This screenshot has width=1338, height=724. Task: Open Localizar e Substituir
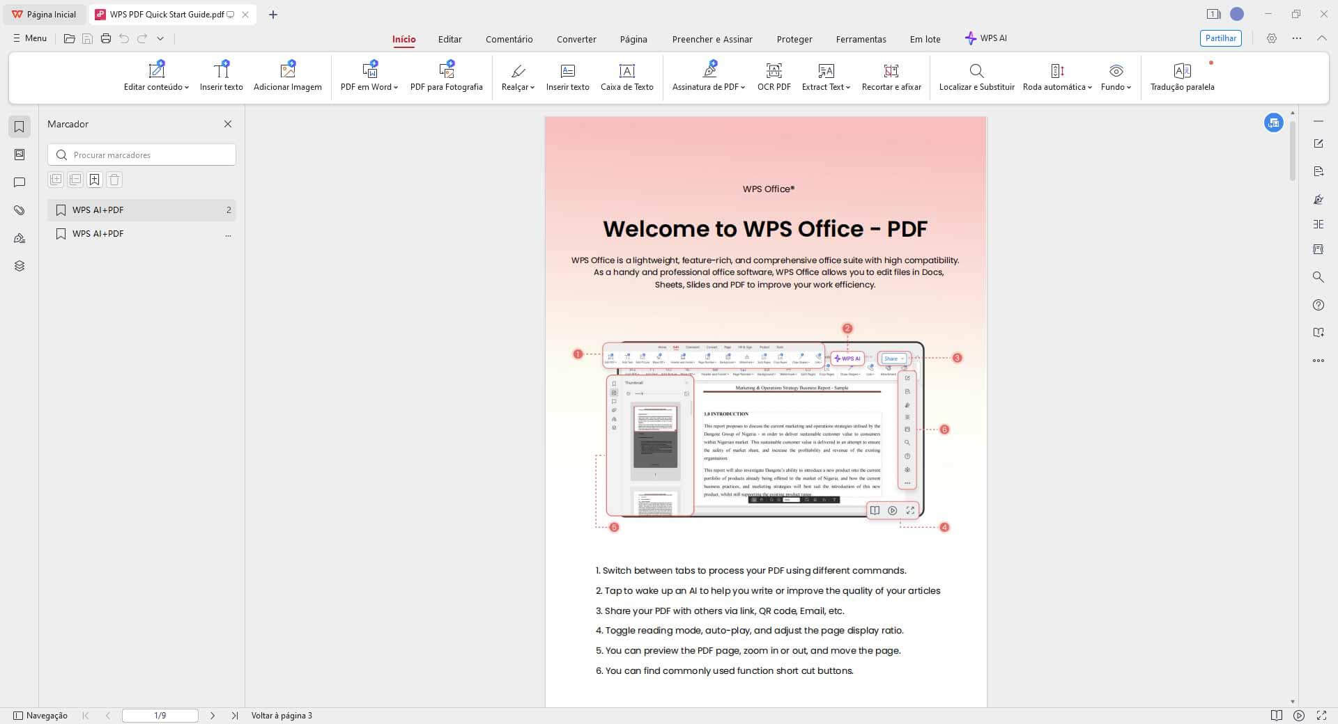point(976,77)
